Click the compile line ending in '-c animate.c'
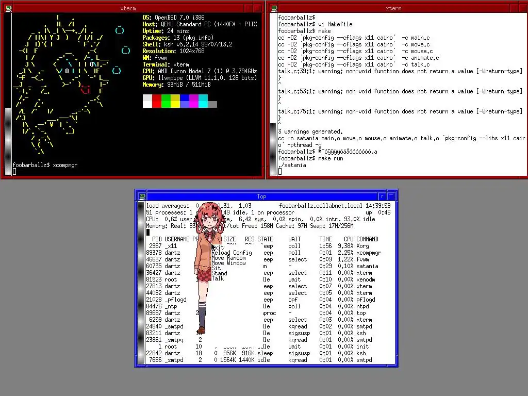This screenshot has height=396, width=528. 358,58
